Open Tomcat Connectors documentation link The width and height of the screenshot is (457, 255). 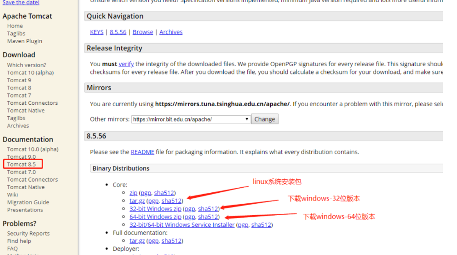click(32, 180)
